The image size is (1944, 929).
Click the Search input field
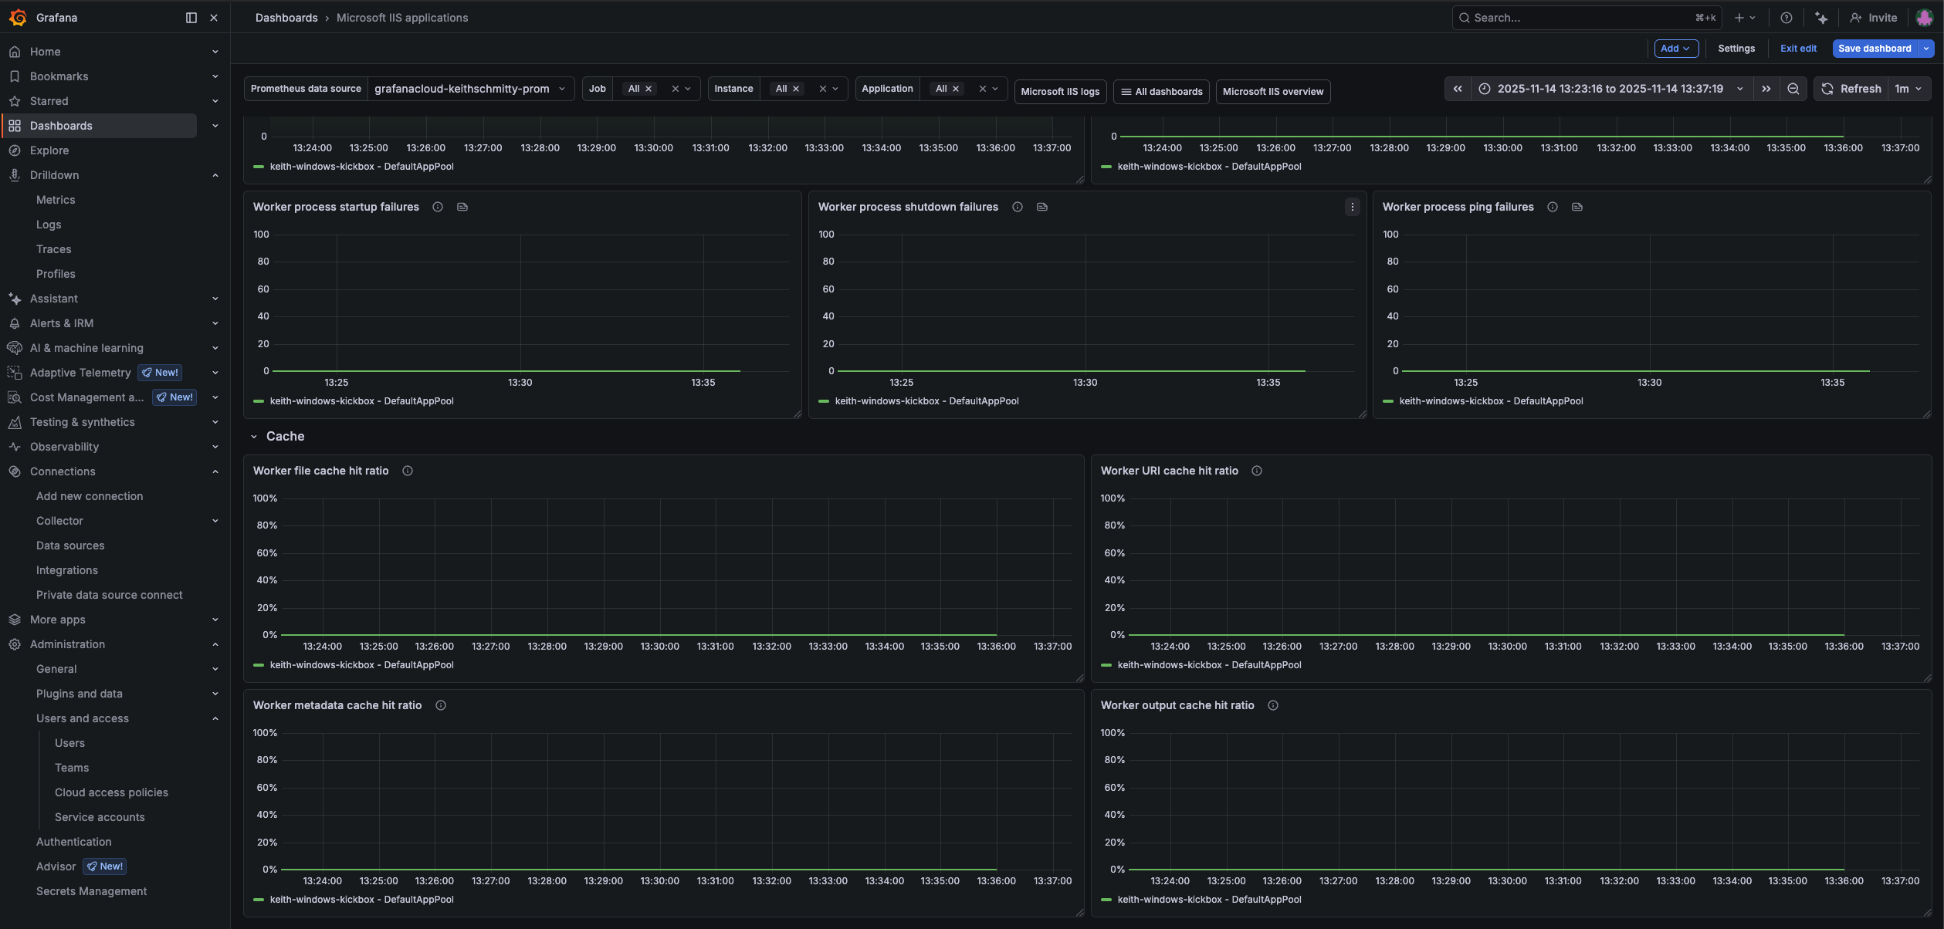click(1575, 18)
